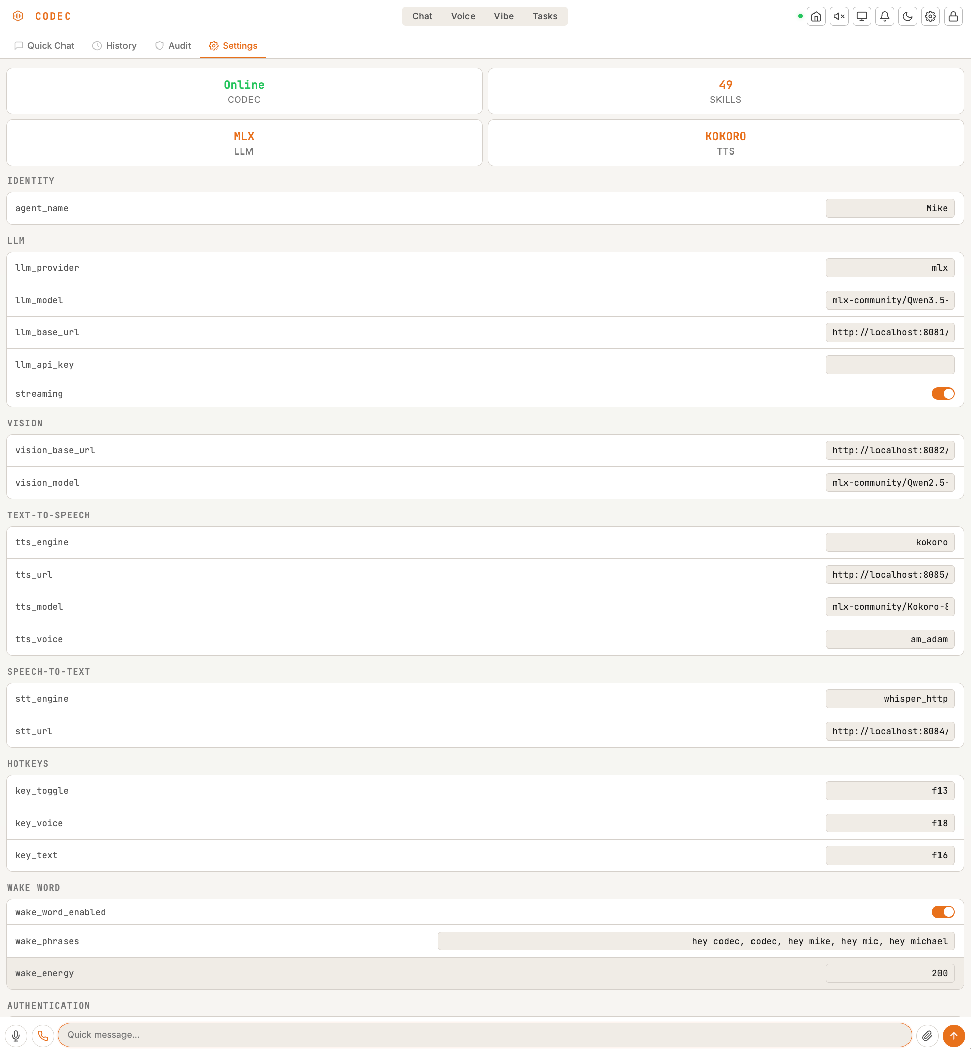971x1049 pixels.
Task: Click the orange phone call icon
Action: 43,1035
